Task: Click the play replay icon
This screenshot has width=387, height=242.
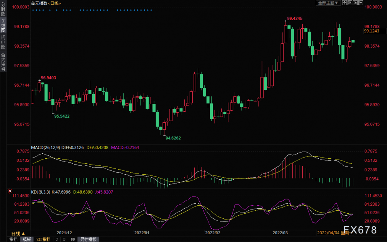Action: tap(355, 3)
